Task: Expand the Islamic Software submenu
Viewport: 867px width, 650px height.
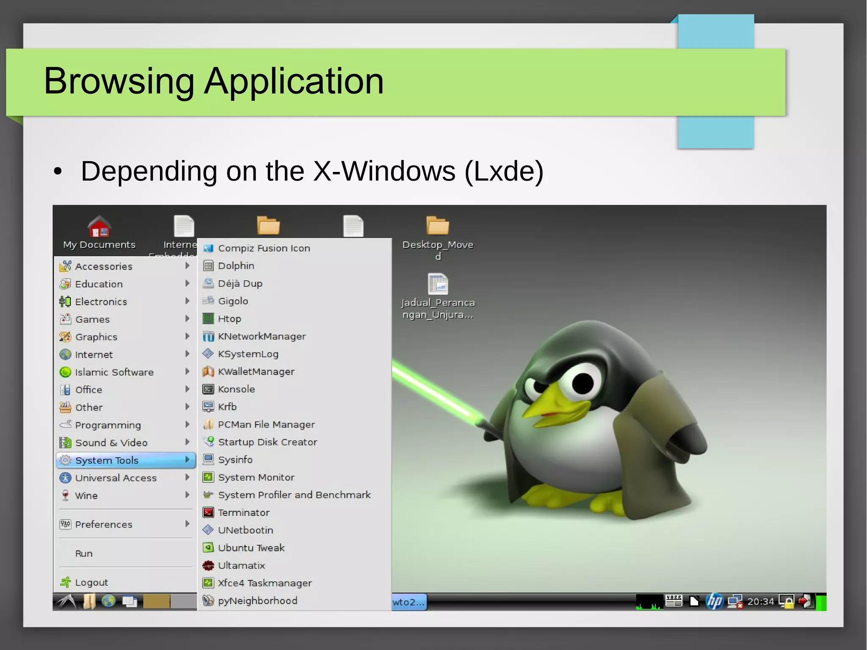Action: tap(126, 372)
